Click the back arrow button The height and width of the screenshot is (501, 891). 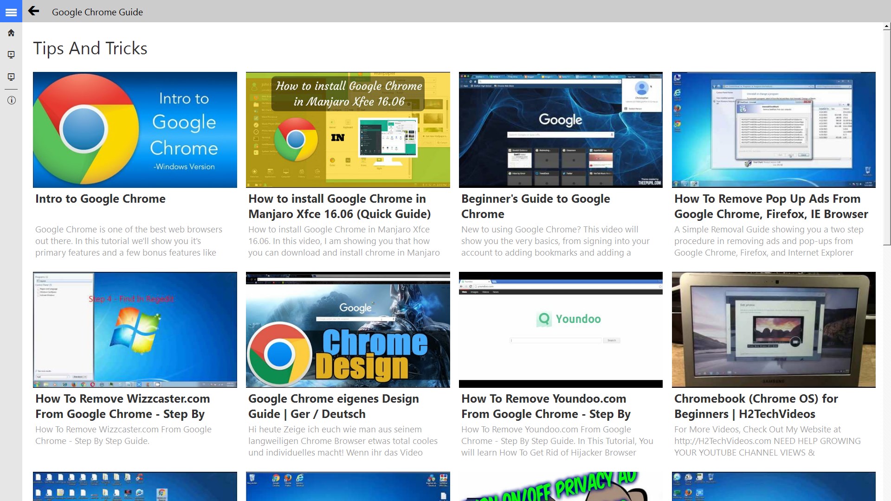(33, 11)
